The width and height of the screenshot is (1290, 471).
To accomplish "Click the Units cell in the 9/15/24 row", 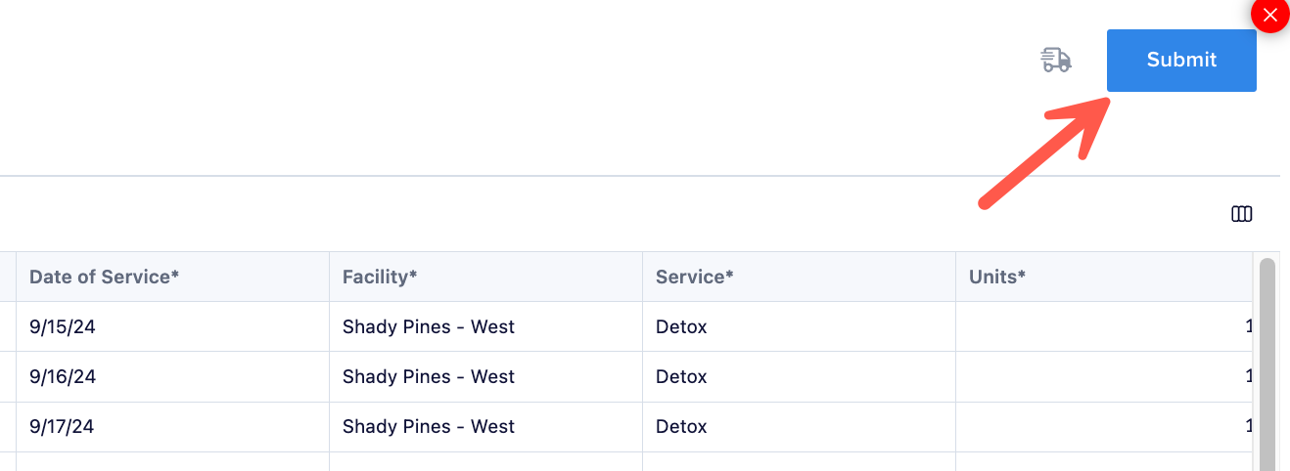I will click(1104, 327).
